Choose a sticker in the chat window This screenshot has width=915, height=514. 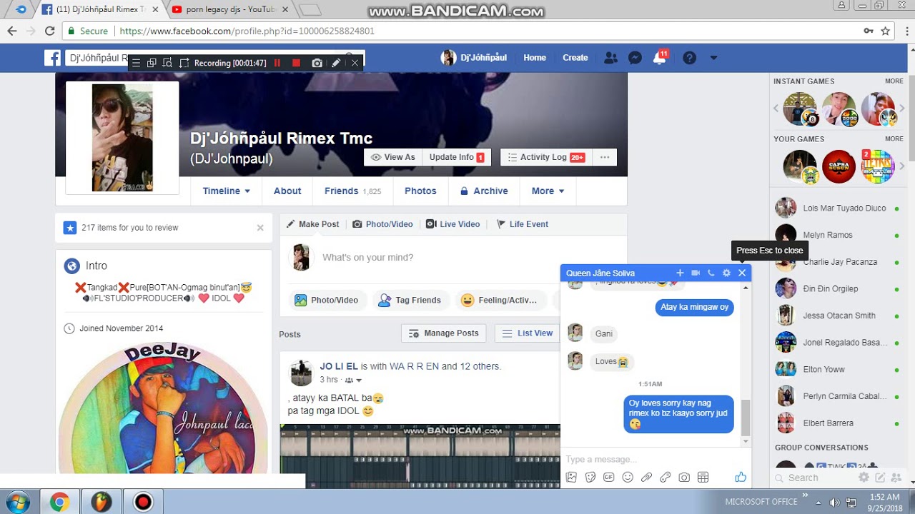(x=590, y=477)
